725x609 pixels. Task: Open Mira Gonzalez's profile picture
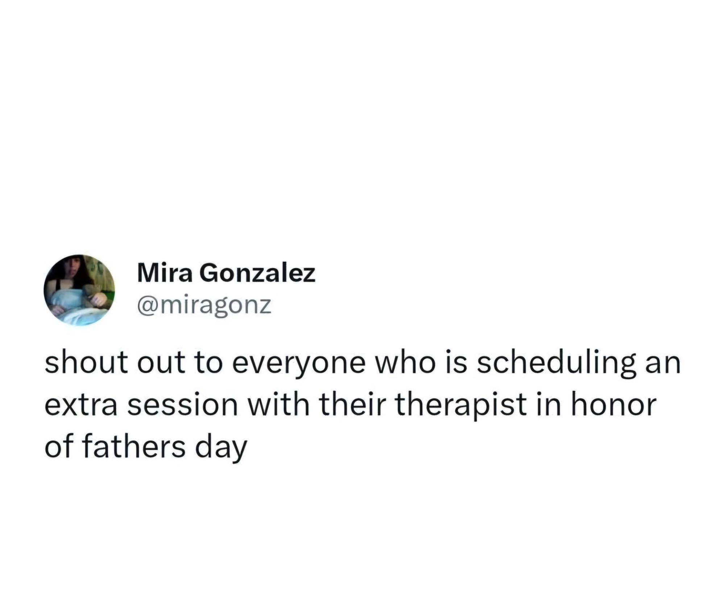(x=79, y=290)
